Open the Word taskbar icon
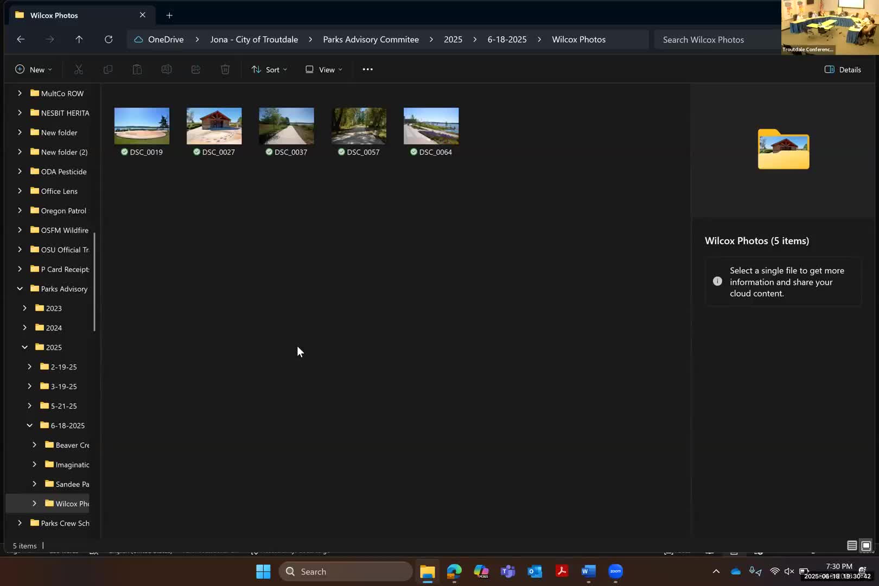879x586 pixels. pyautogui.click(x=588, y=571)
